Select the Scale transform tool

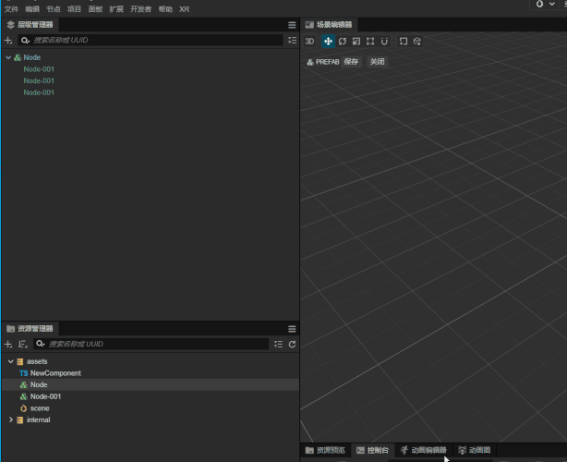coord(356,42)
